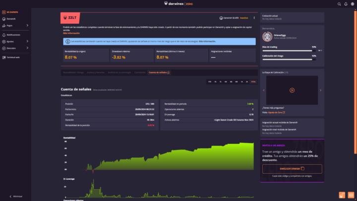
Task: Follow the orange Más información link
Action: [x=71, y=33]
